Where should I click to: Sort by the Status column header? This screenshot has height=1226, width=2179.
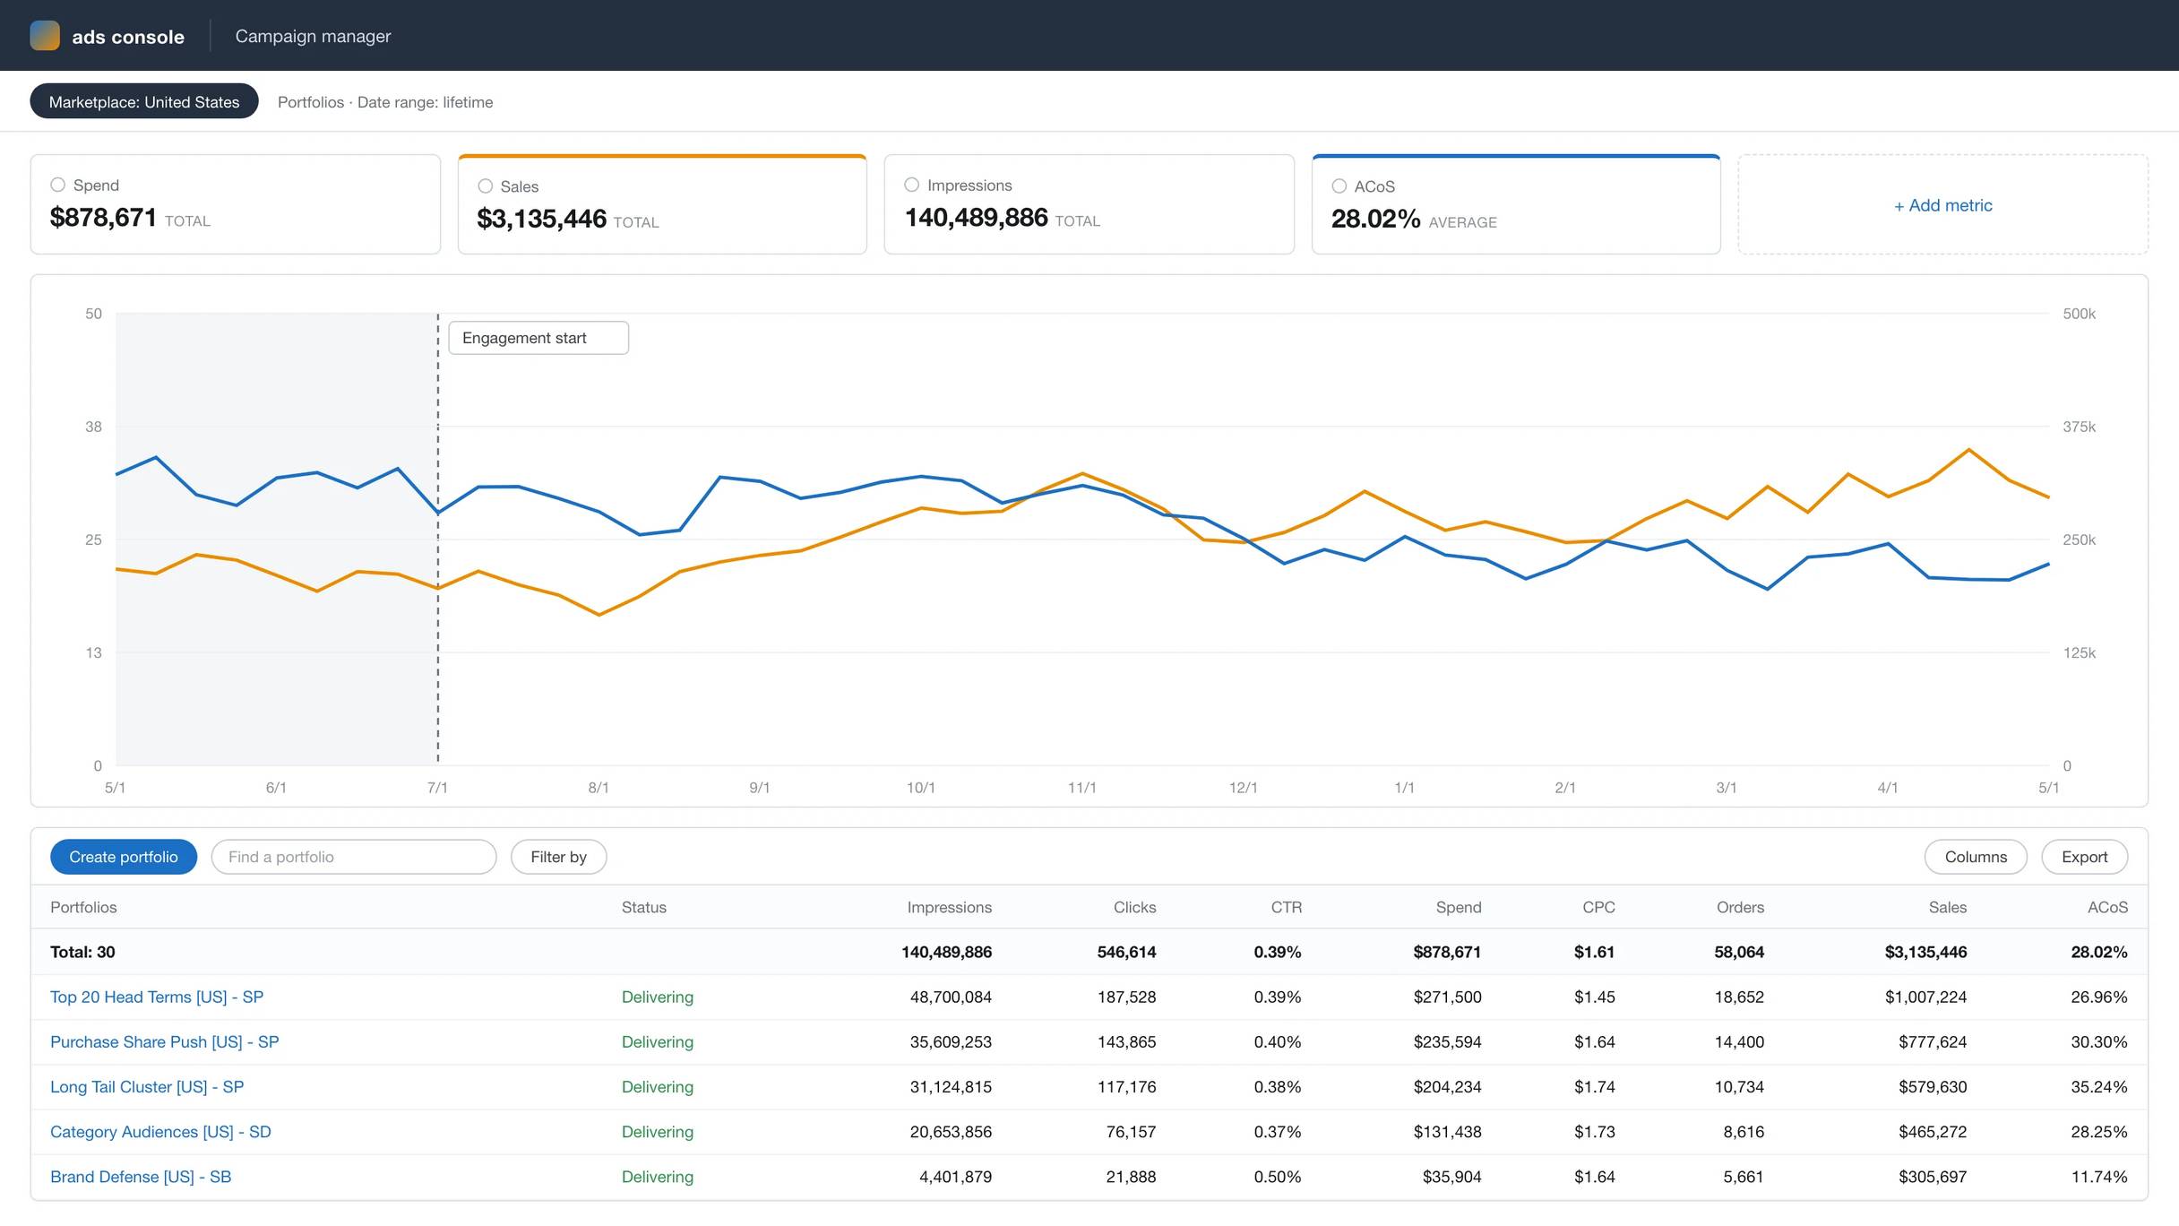(644, 907)
